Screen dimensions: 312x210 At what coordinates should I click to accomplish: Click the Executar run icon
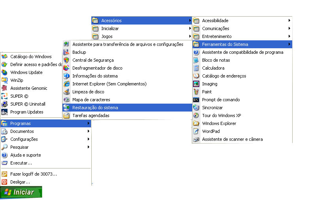(4, 163)
